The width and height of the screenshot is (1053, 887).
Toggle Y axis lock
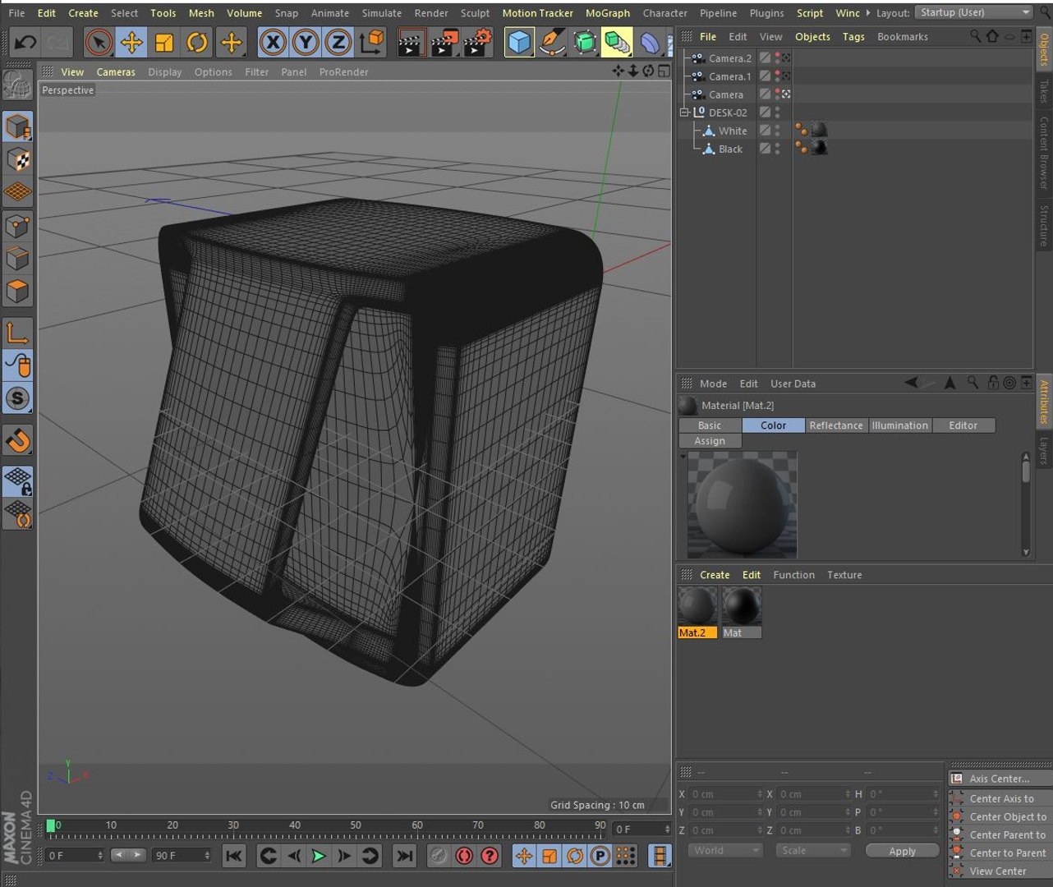point(306,42)
